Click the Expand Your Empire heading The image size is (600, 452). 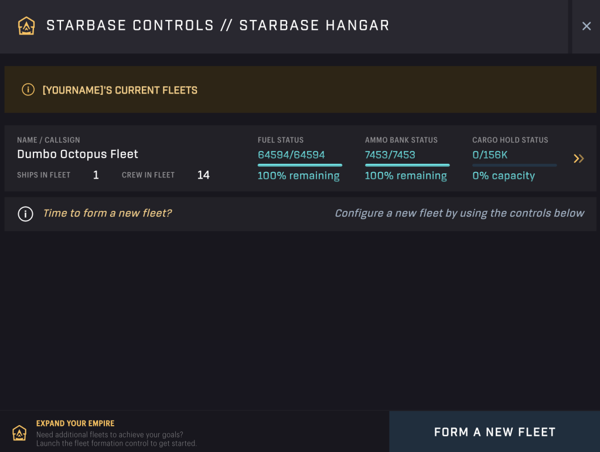75,423
